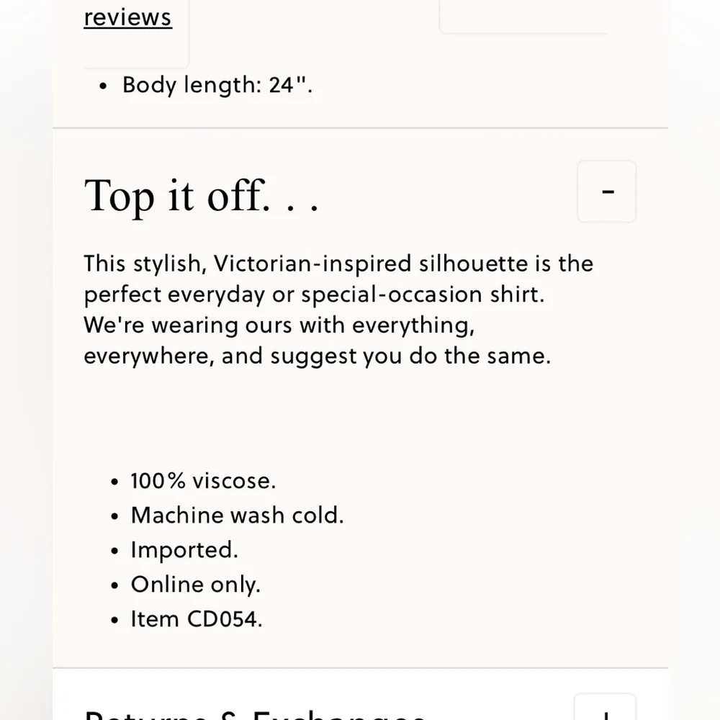Click the CD054 item number

pos(223,619)
